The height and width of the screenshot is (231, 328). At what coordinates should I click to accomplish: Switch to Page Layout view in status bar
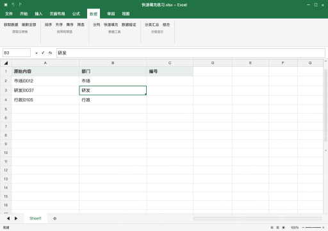click(x=277, y=228)
